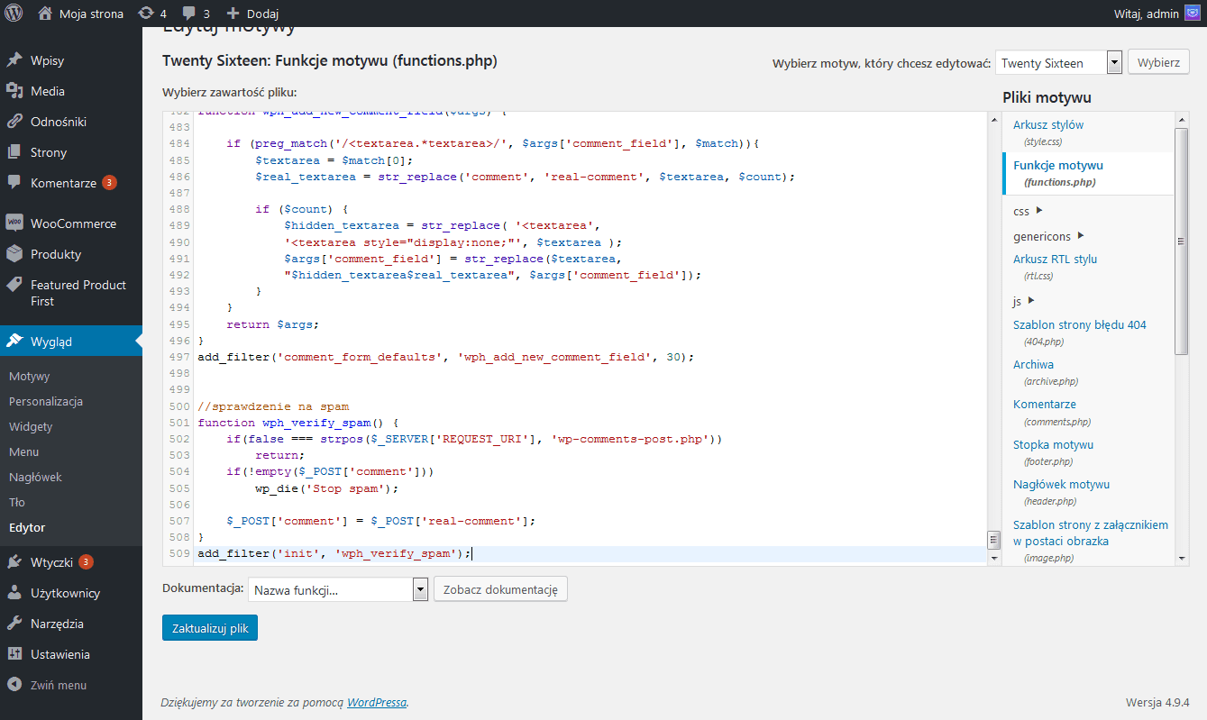Open the WordPressa footer link
The image size is (1207, 720).
[377, 702]
